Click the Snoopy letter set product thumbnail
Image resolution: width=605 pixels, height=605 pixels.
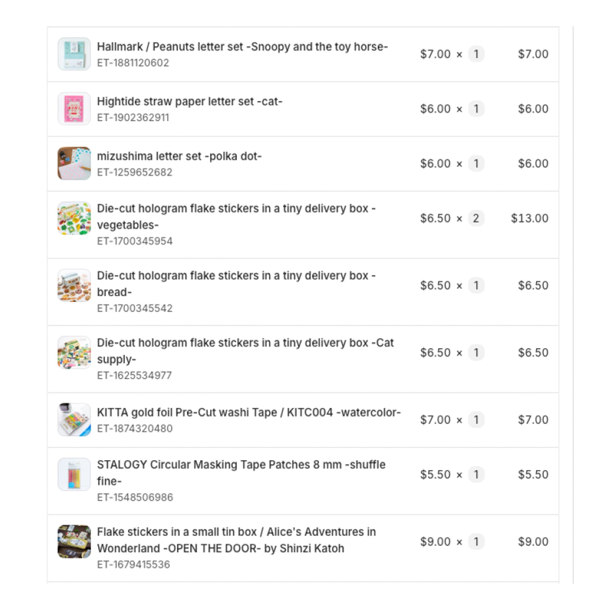74,54
